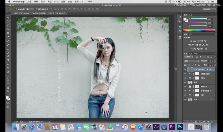Open the status bar info arrow
The height and width of the screenshot is (132, 223).
coord(50,122)
